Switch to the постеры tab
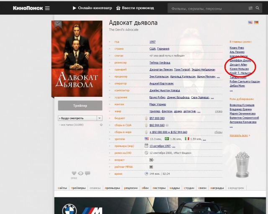 (159, 188)
